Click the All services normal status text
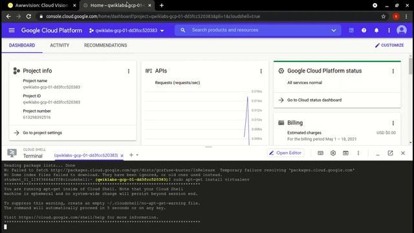This screenshot has width=414, height=233. pos(305,83)
